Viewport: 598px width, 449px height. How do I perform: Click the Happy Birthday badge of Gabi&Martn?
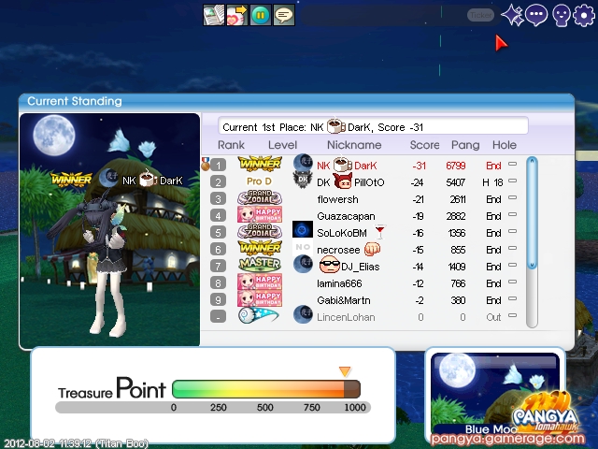(260, 298)
